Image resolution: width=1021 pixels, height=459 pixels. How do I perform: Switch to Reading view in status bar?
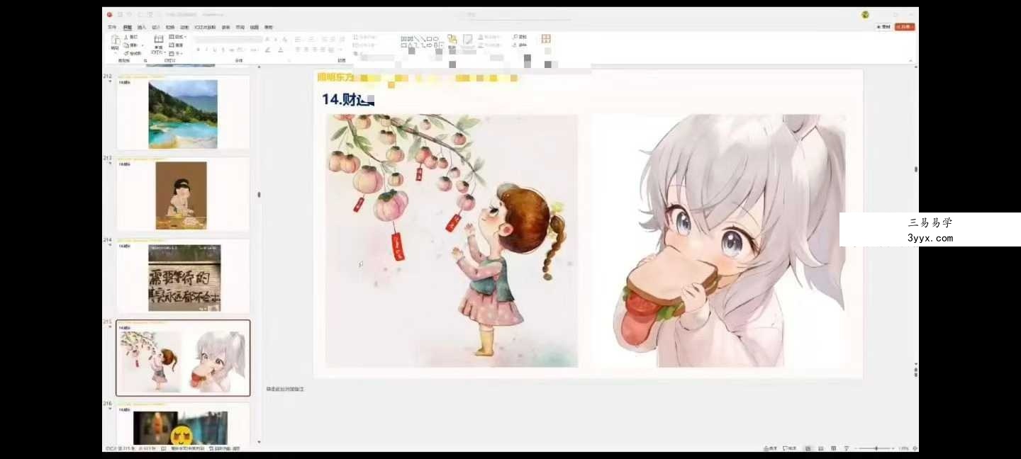[834, 448]
